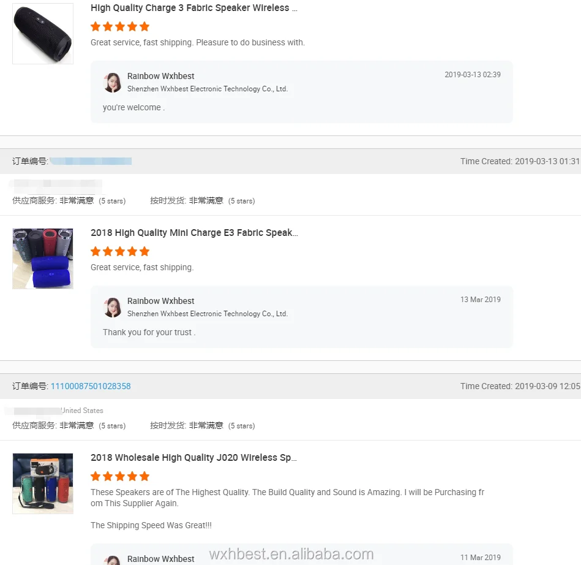
Task: Click the wxhbest.en.alibaba.com watermark text
Action: coord(291,554)
